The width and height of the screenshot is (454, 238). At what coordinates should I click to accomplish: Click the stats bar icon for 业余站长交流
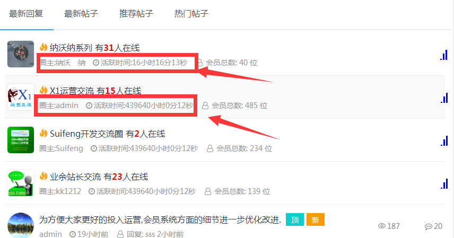click(x=444, y=183)
